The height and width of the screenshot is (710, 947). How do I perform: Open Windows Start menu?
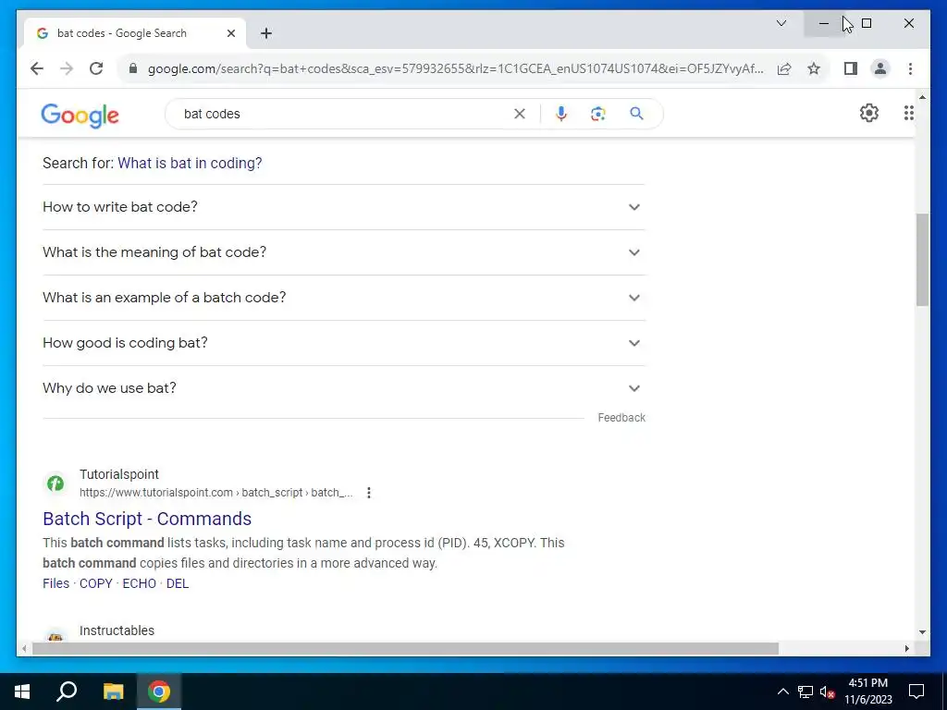click(x=22, y=692)
